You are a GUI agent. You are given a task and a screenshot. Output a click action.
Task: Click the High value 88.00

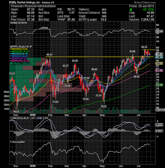[31, 13]
